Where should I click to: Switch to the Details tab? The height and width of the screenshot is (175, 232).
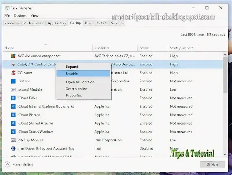[102, 23]
